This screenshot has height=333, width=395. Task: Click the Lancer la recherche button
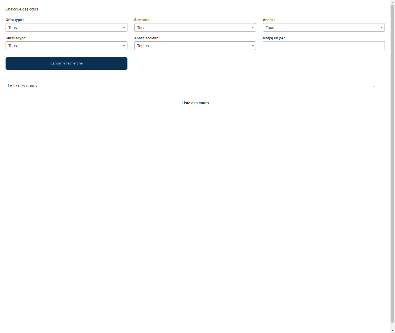(66, 63)
